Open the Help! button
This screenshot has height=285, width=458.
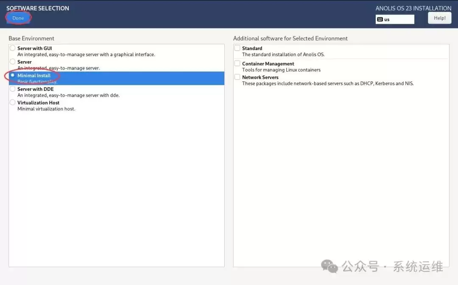440,18
